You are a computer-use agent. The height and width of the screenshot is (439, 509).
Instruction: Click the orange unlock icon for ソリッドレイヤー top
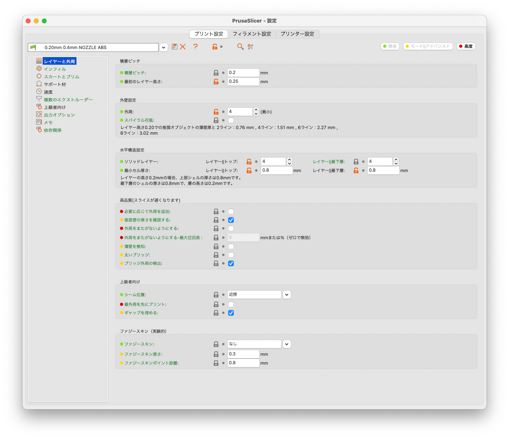point(249,162)
